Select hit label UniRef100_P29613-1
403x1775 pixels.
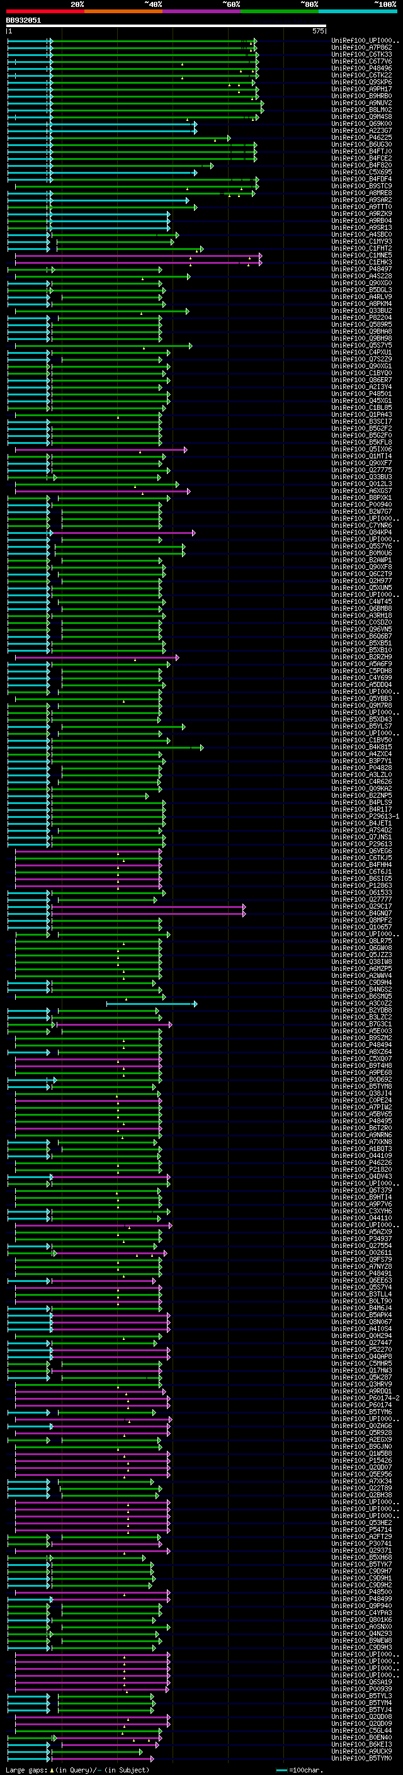pyautogui.click(x=365, y=817)
